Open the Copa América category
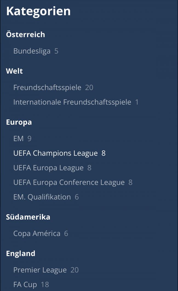Viewport: 178px width, 291px height. point(37,234)
